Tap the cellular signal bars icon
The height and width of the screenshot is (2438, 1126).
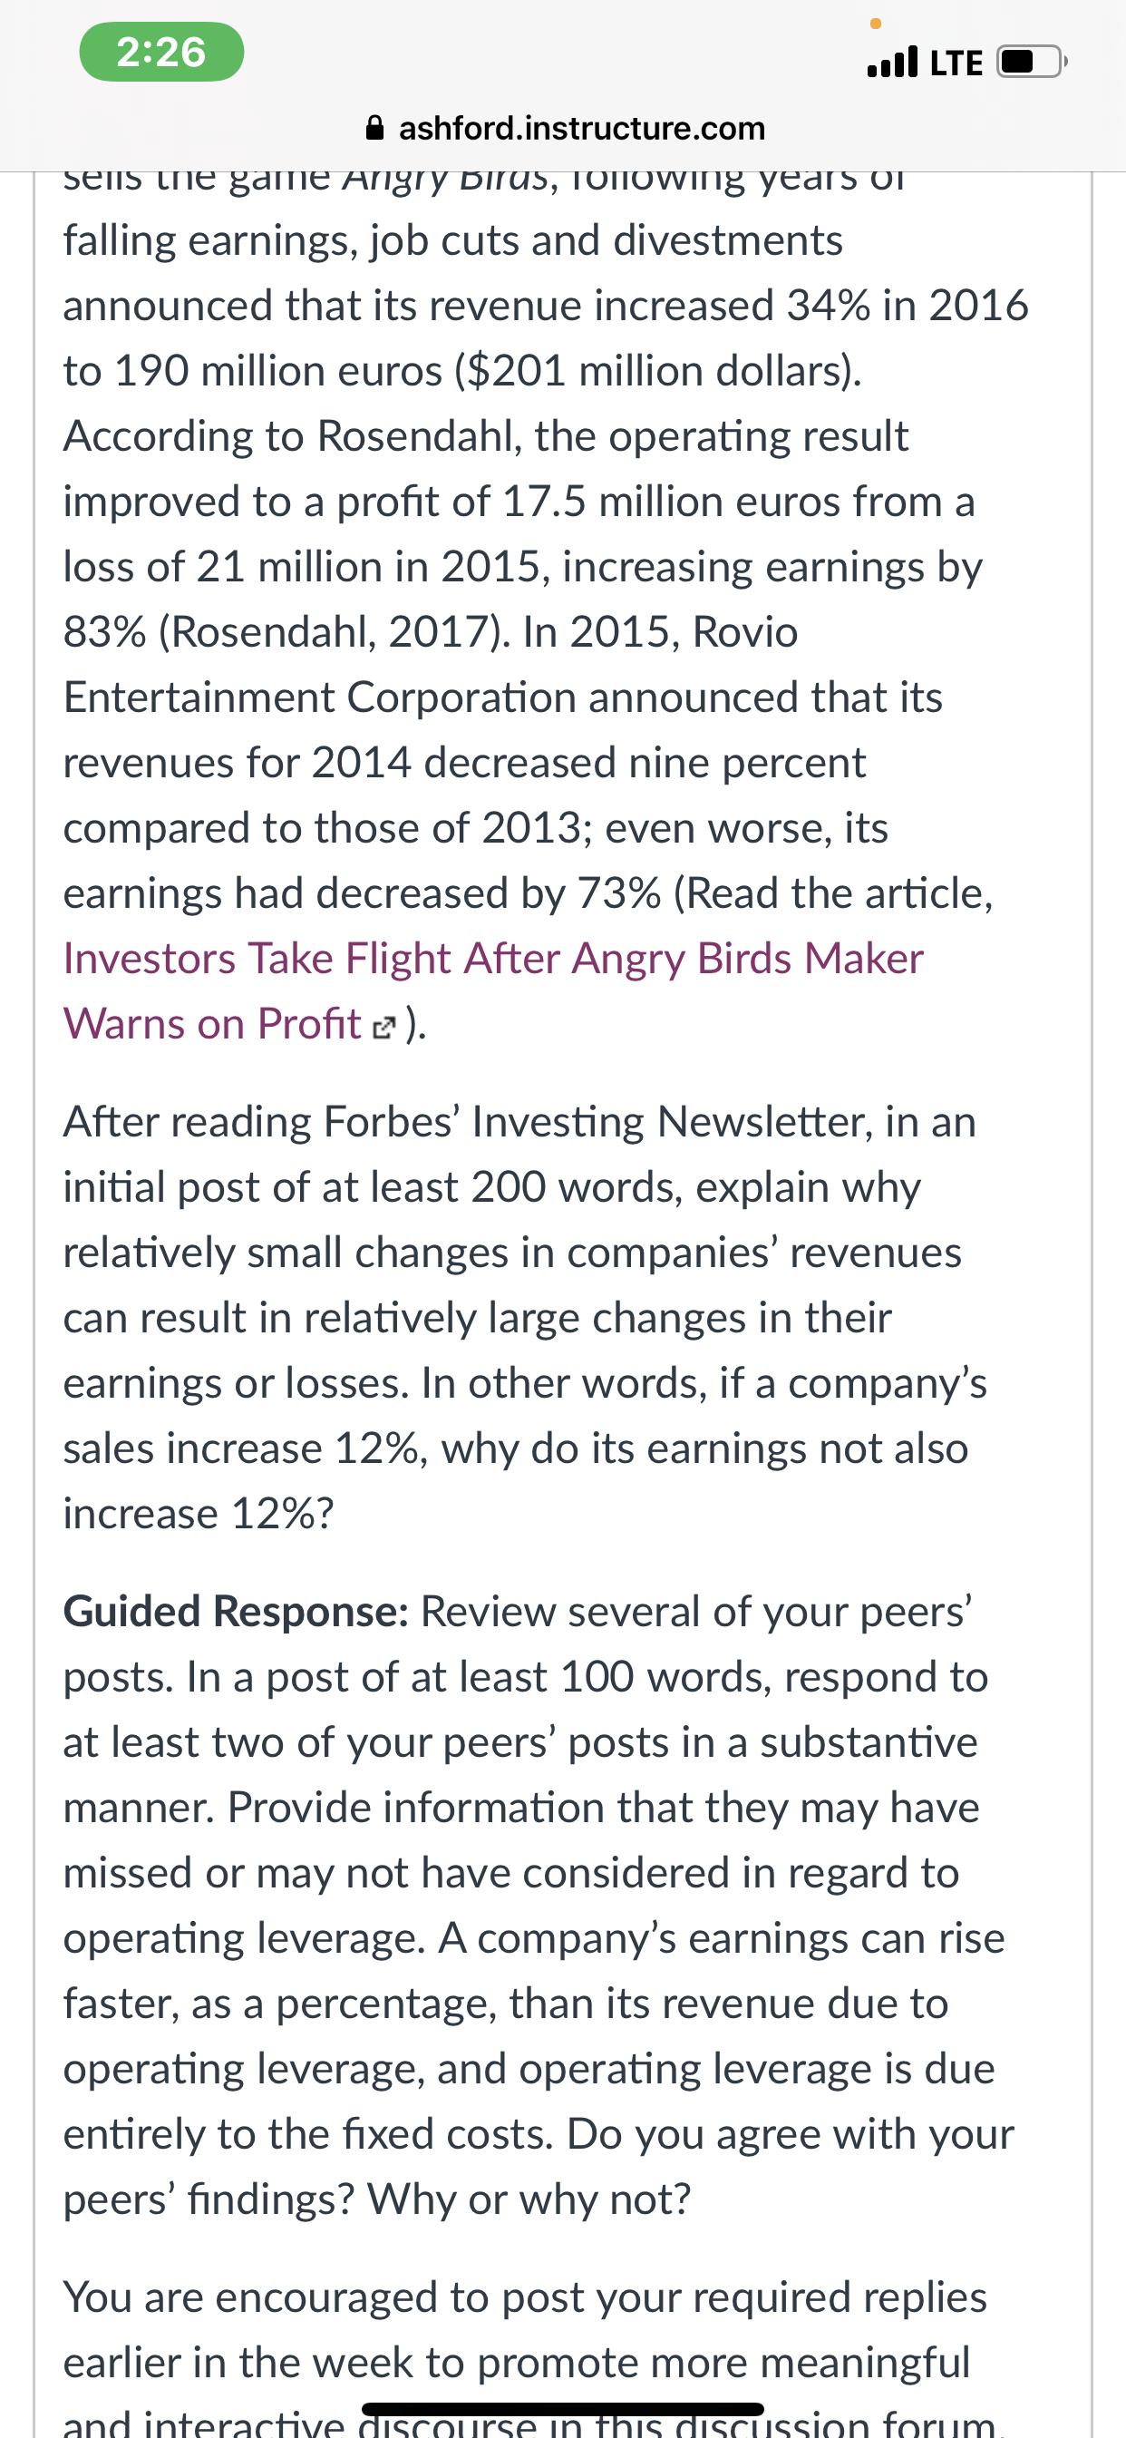(x=892, y=62)
